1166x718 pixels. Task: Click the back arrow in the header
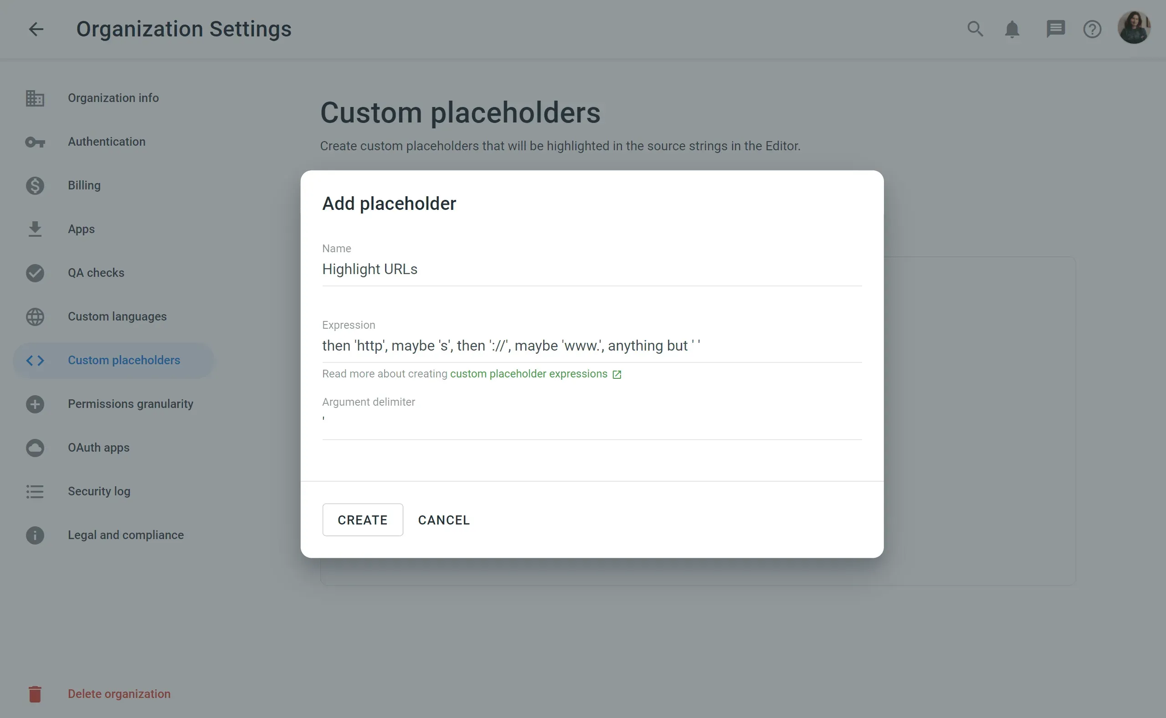point(36,29)
